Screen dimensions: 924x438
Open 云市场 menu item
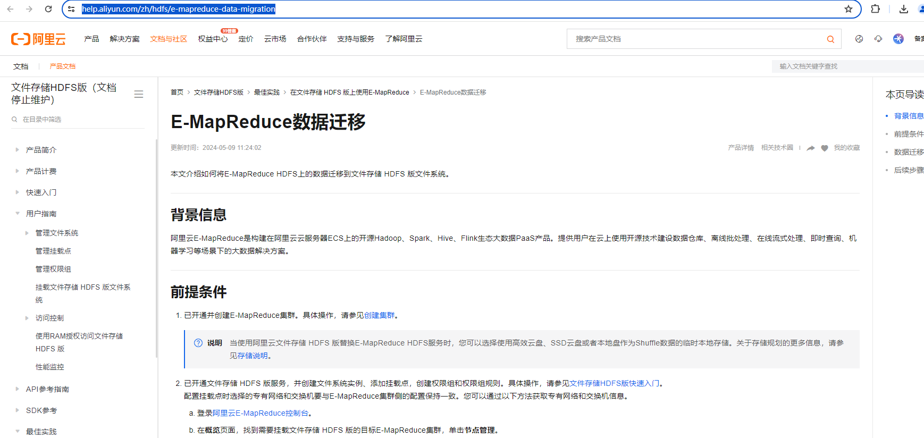tap(275, 39)
